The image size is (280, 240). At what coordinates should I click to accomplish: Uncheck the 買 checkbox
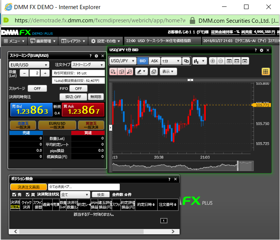click(28, 195)
